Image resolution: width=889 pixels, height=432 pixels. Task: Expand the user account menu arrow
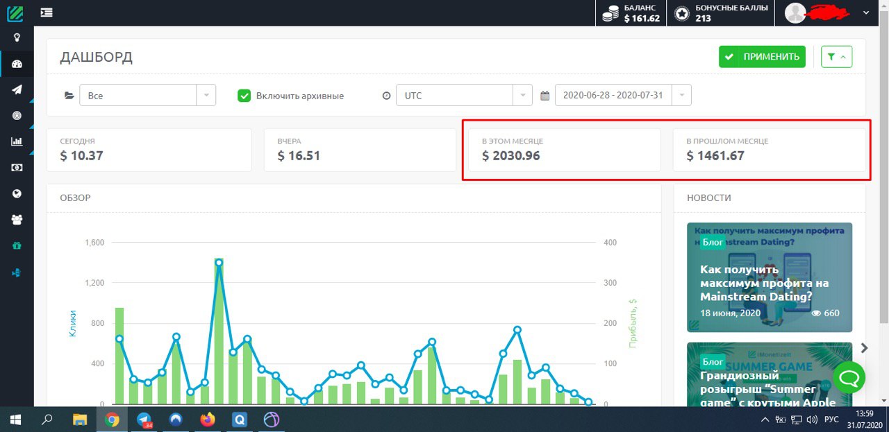point(866,12)
